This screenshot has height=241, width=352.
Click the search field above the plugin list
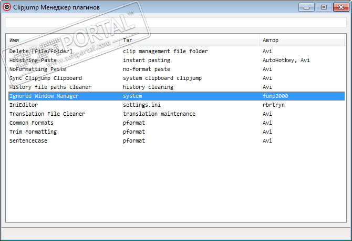176,22
